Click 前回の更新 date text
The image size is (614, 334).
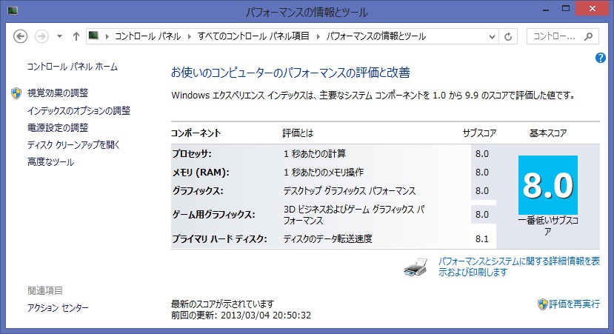(241, 315)
